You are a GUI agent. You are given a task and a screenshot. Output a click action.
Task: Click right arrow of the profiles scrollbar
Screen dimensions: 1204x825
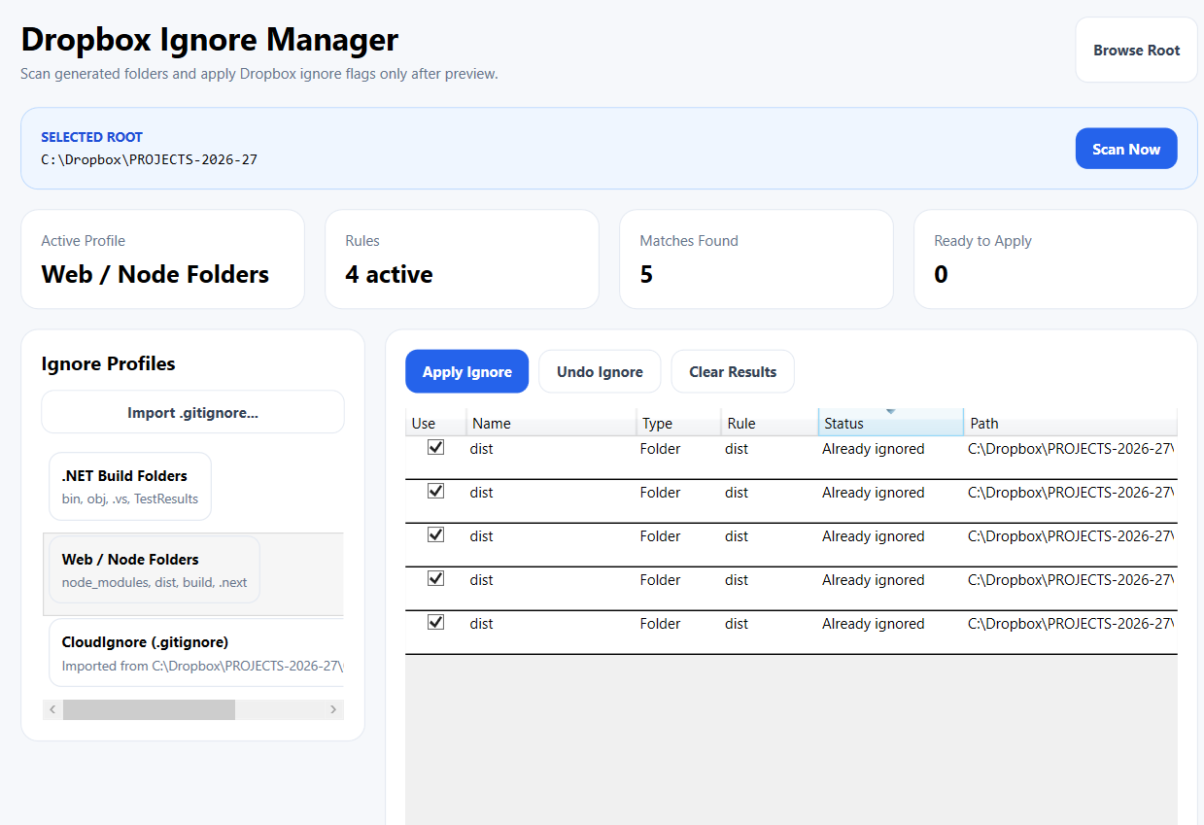tap(333, 709)
